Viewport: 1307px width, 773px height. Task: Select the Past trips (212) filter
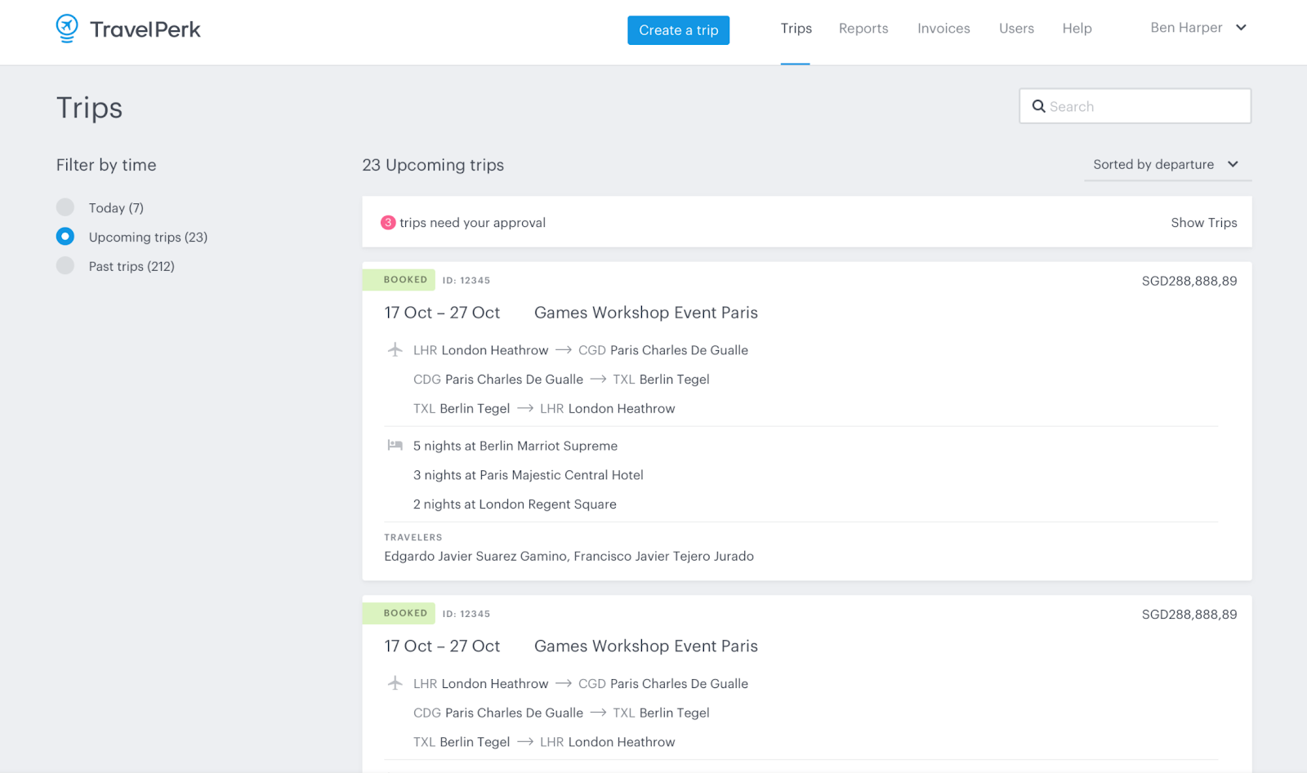tap(65, 266)
